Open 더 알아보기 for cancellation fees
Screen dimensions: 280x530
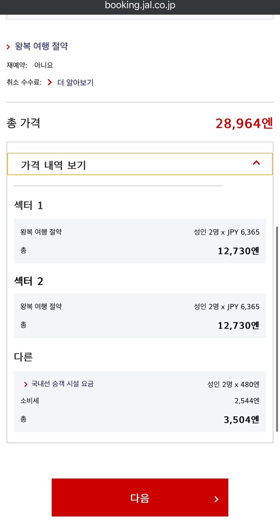pos(75,82)
